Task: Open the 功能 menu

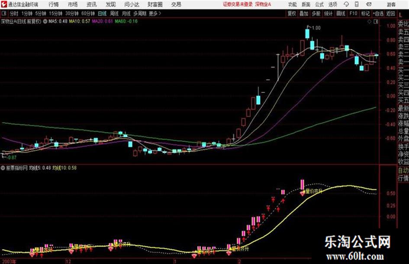Action: point(293,4)
